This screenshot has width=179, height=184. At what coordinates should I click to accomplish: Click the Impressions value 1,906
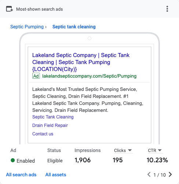click(x=83, y=160)
